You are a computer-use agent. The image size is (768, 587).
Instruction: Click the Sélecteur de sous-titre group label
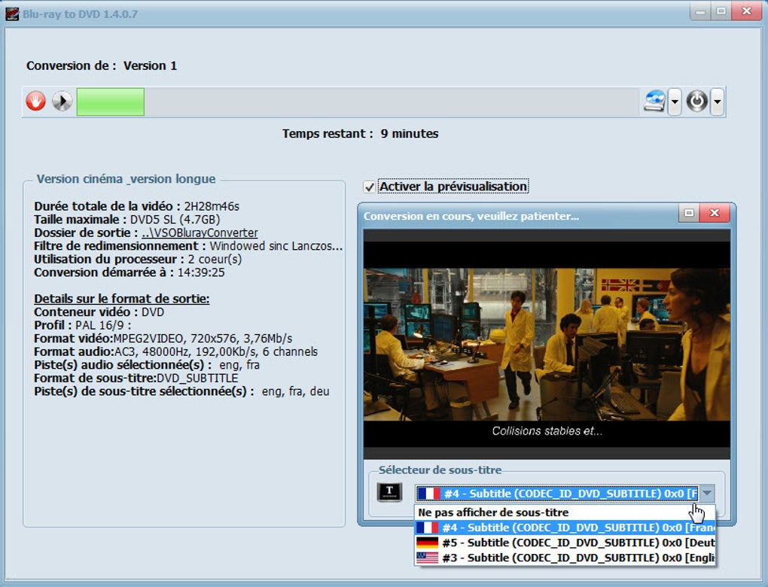440,470
